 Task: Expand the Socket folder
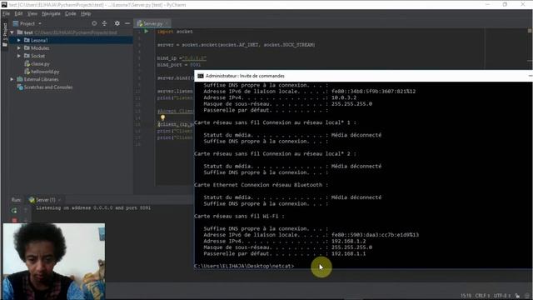pos(19,56)
